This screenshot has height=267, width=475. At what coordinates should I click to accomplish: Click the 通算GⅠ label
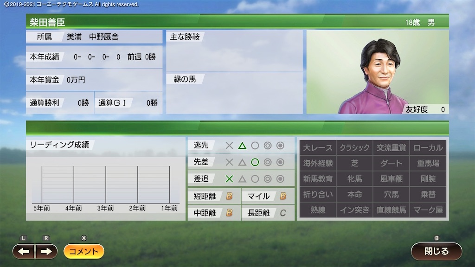[112, 103]
